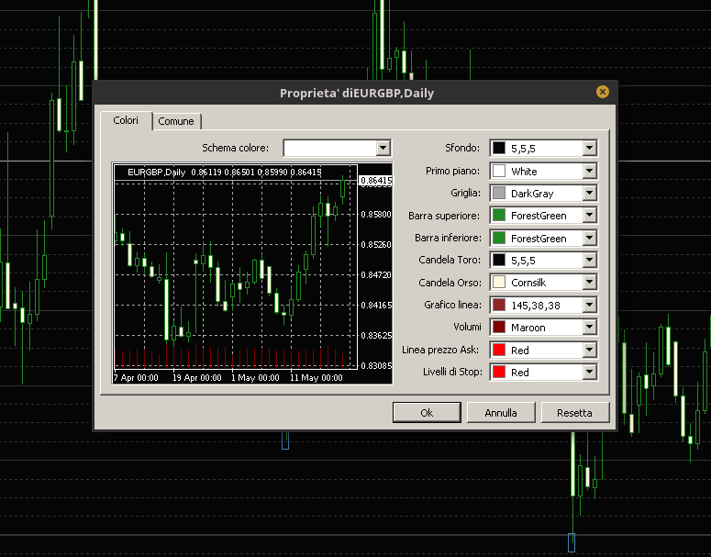The image size is (711, 557).
Task: Click the Barra inferiore green color swatch
Action: (x=499, y=238)
